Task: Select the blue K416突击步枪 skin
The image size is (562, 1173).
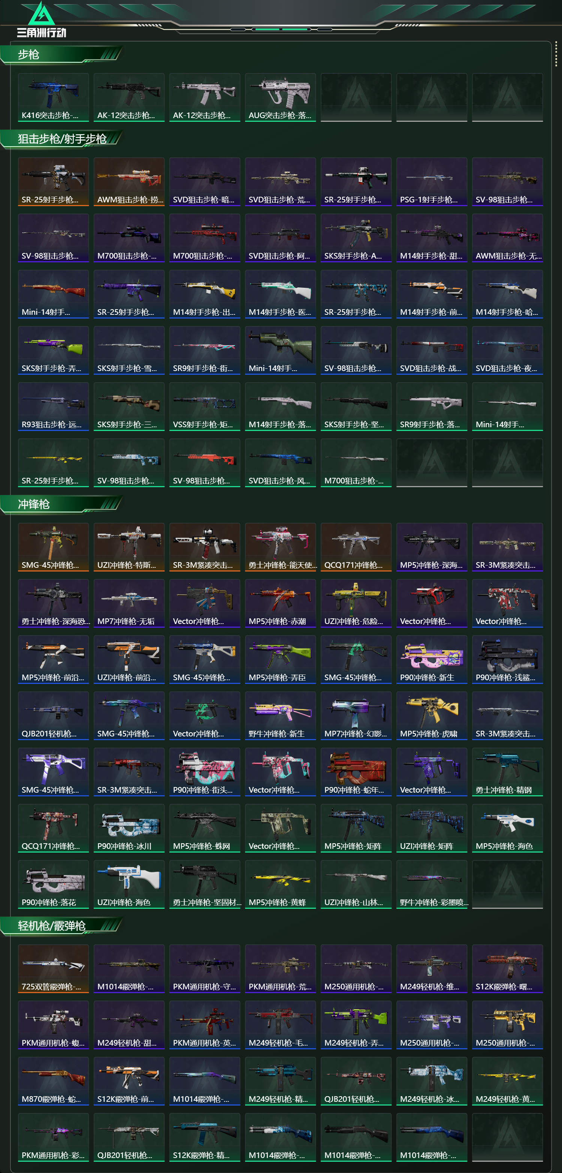Action: tap(53, 97)
